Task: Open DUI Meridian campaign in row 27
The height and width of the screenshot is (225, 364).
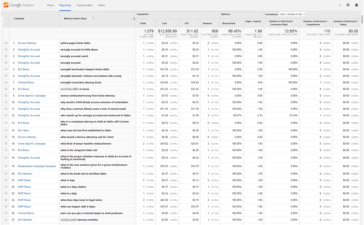Action: (x=25, y=220)
